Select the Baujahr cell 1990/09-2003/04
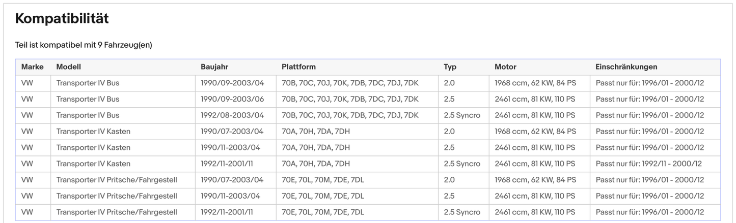The image size is (736, 223). 232,83
